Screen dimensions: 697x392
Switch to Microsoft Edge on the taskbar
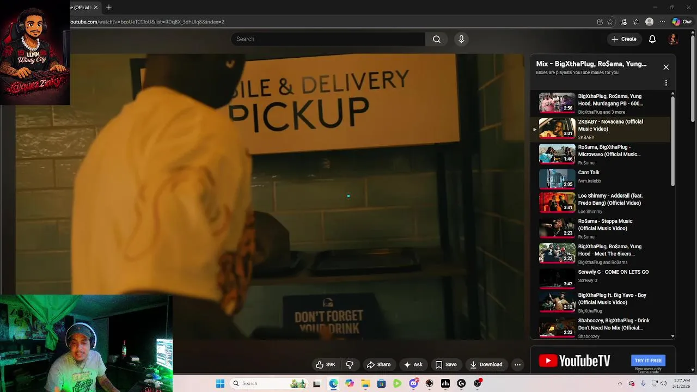[333, 383]
